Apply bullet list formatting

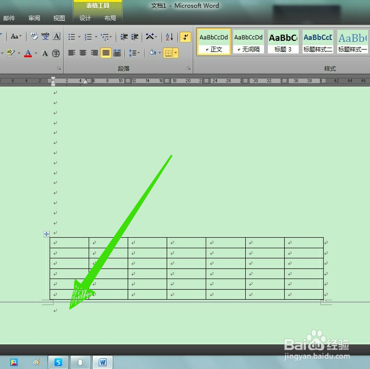coord(71,37)
